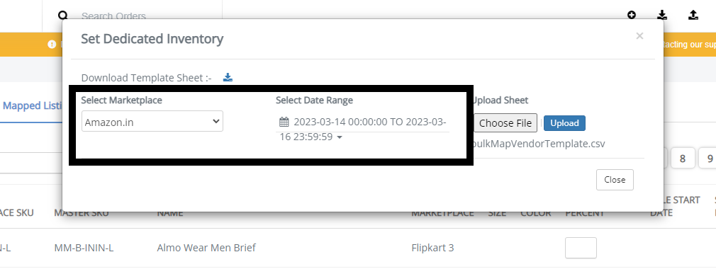Go to page 9 of listings
716x269 pixels.
pyautogui.click(x=709, y=159)
